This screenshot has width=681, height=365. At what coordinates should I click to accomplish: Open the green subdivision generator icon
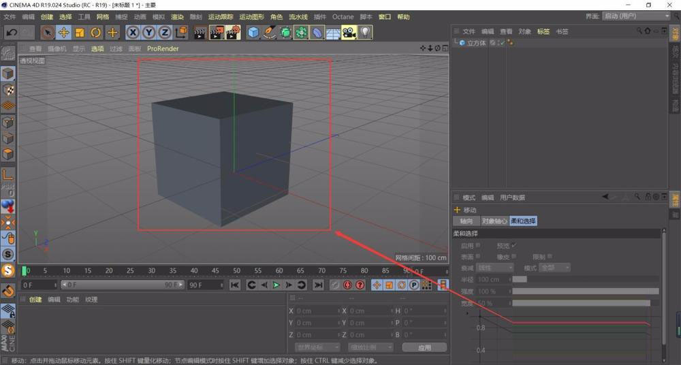[285, 32]
